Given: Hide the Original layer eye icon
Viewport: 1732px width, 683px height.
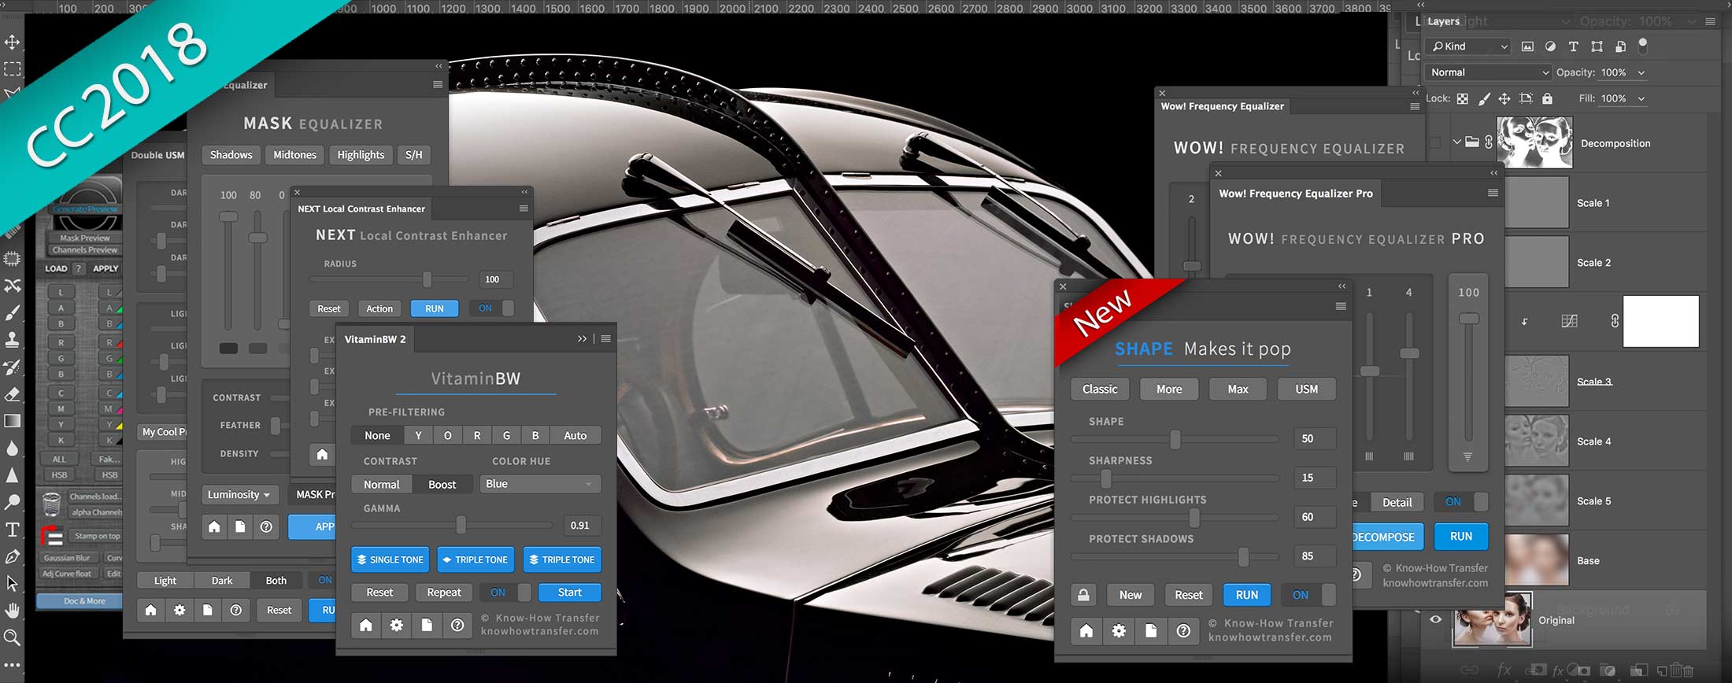Looking at the screenshot, I should click(1436, 620).
